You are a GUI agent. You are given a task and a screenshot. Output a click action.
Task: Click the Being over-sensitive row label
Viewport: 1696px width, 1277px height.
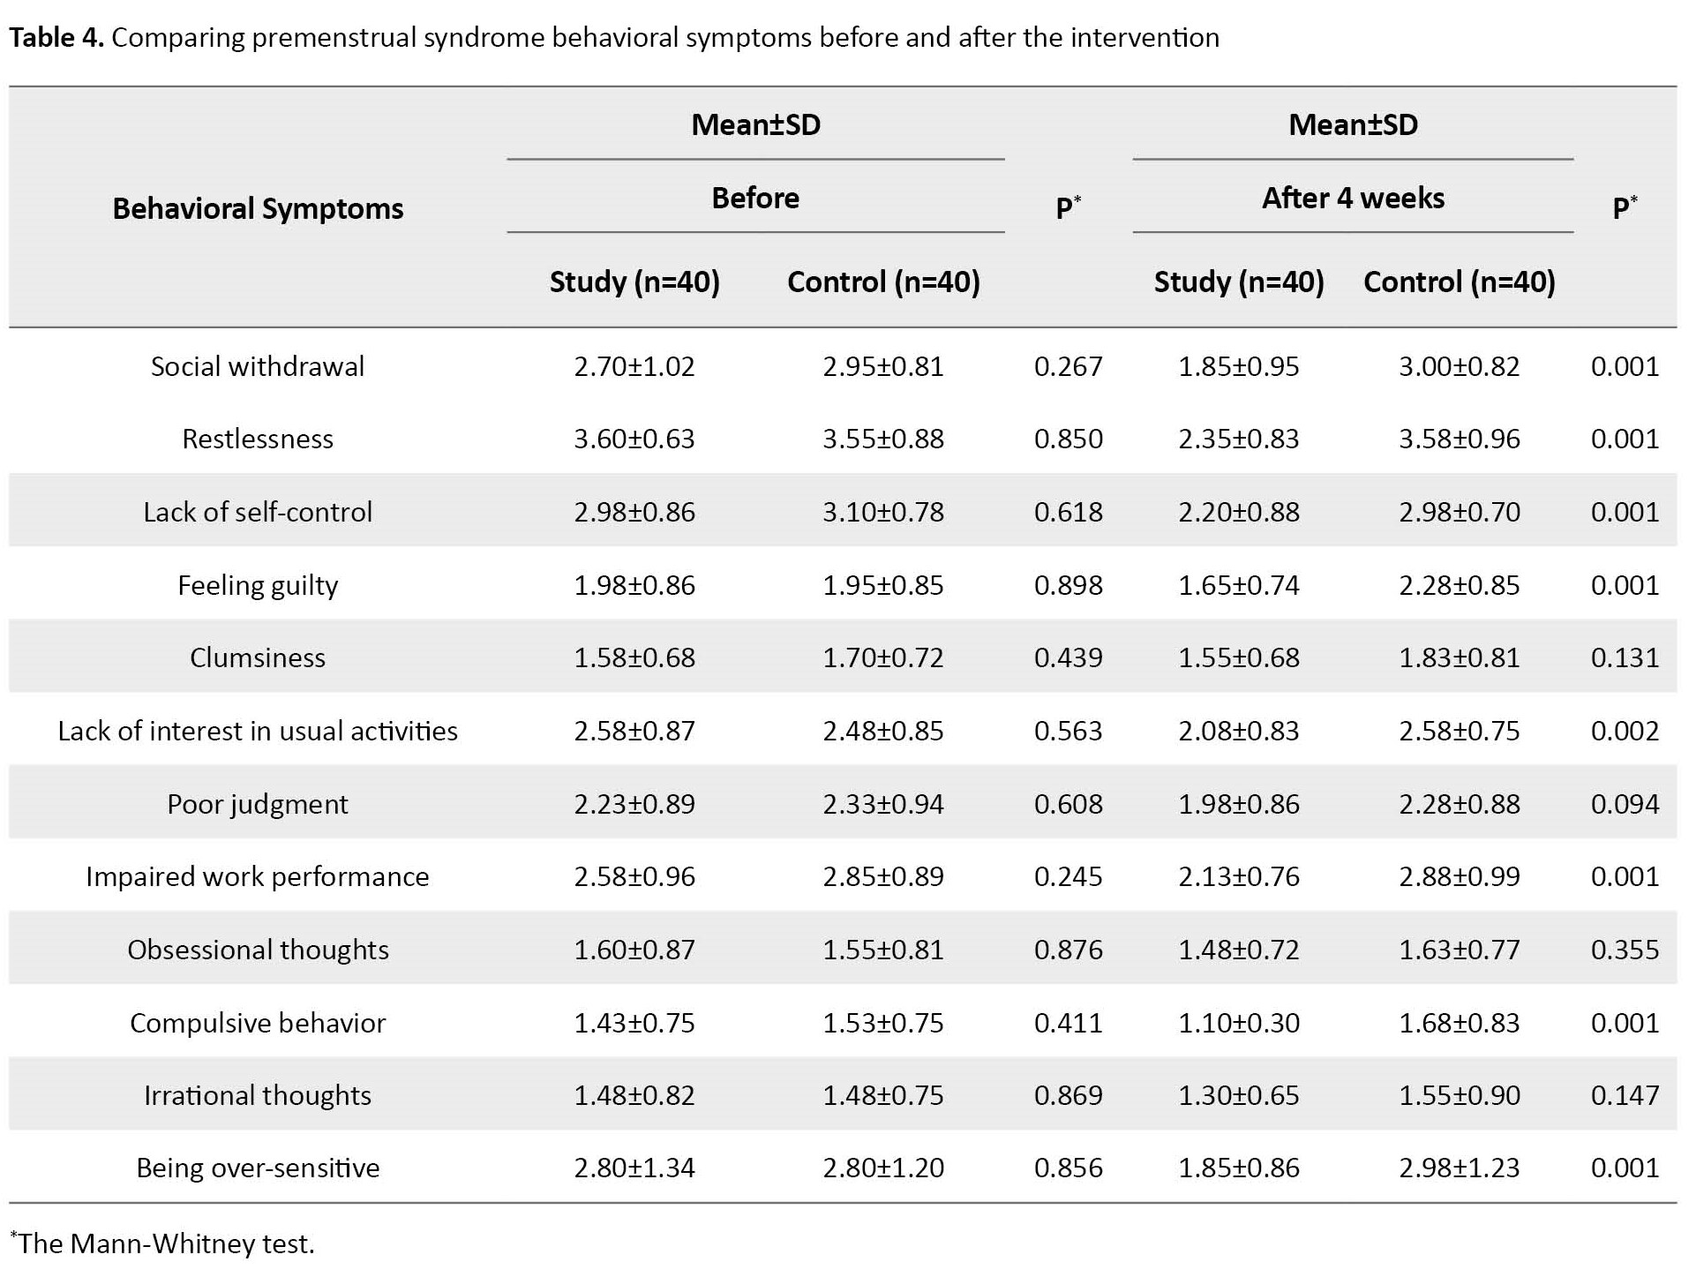[x=258, y=1168]
